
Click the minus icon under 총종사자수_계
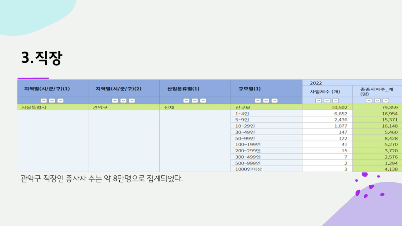coord(386,101)
